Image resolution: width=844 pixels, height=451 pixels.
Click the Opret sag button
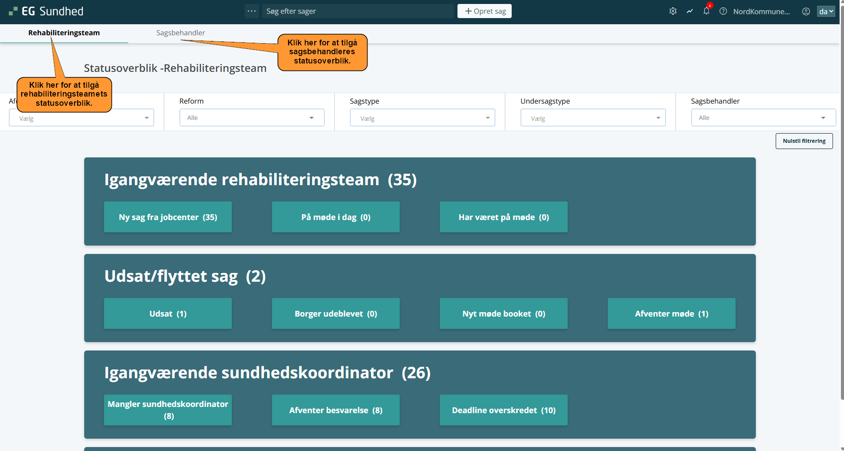(x=484, y=11)
